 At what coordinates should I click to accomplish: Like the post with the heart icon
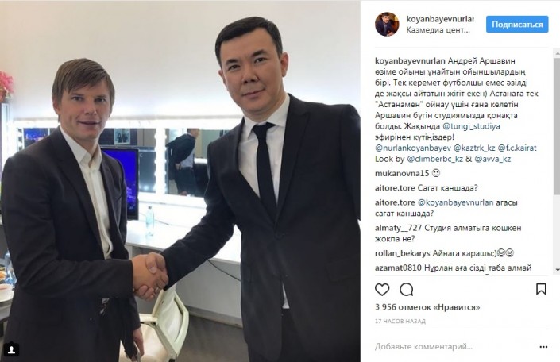382,290
